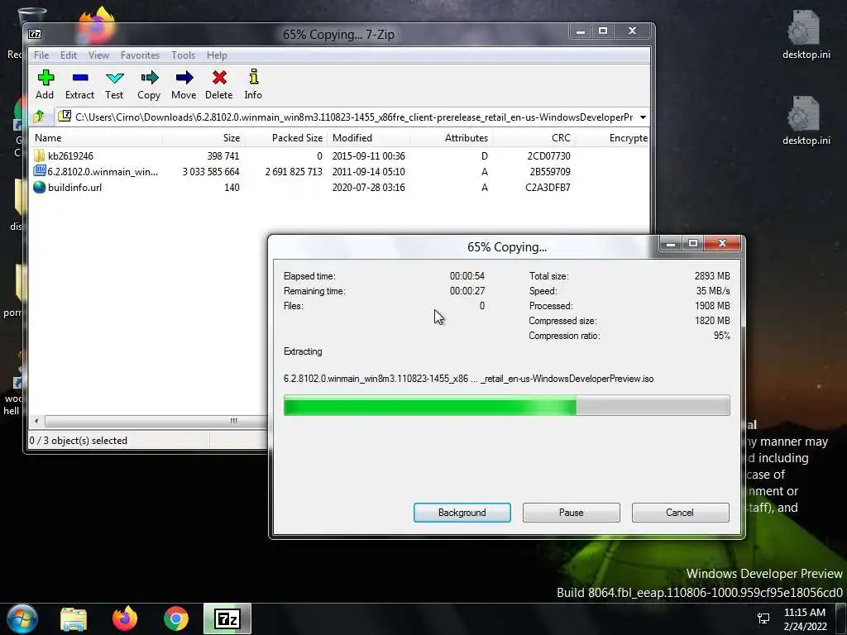Select modified date 2015-09-11 00:36

368,155
